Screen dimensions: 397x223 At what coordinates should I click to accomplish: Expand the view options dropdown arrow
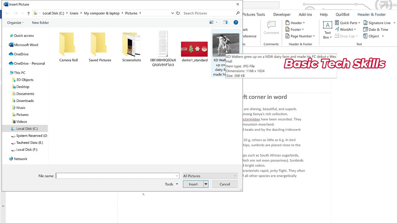[x=216, y=22]
